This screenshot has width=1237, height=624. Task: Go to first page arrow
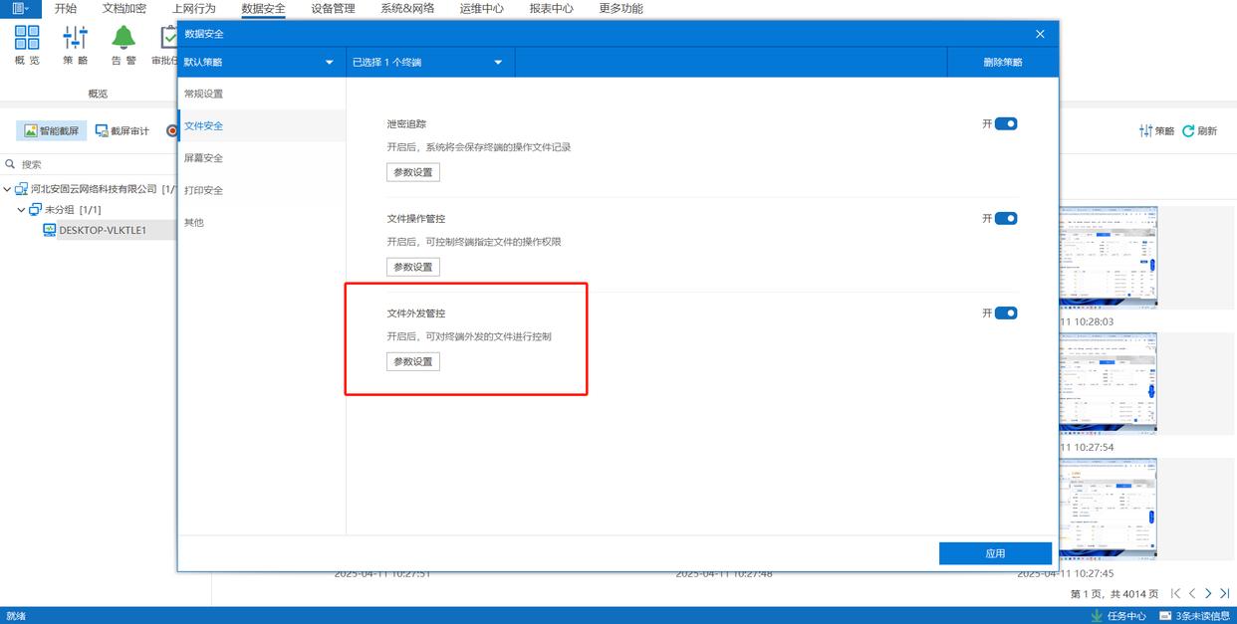1175,593
